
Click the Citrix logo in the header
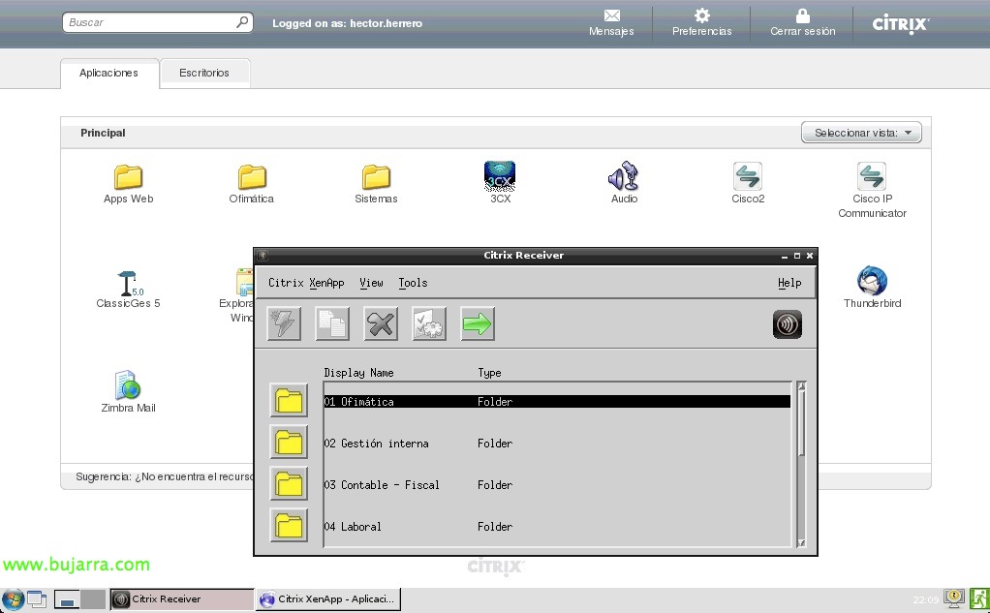(x=900, y=24)
